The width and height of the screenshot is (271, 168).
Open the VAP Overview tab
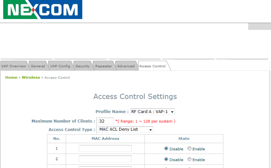14,66
